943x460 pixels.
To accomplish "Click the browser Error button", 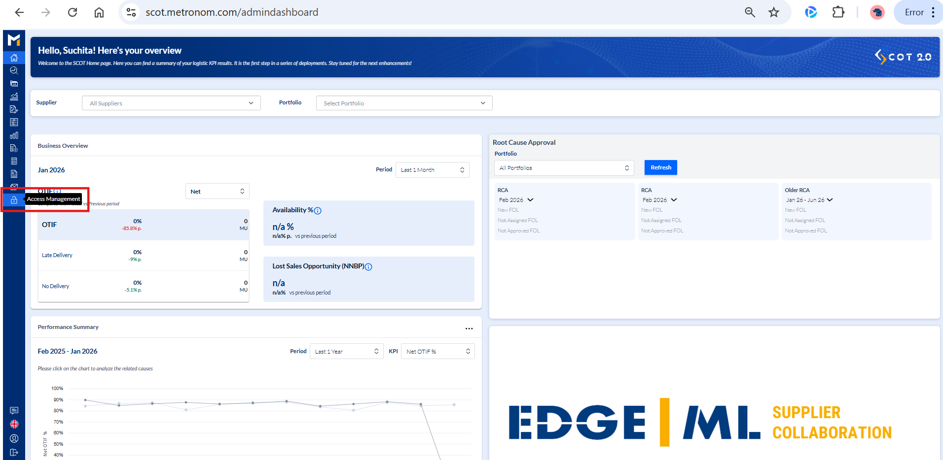I will pos(914,12).
